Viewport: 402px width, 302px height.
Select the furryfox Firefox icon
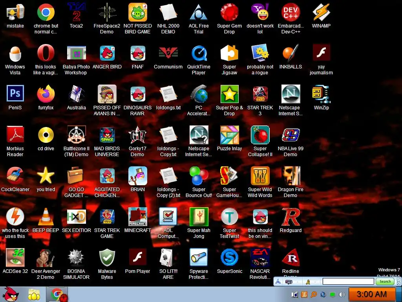pyautogui.click(x=46, y=94)
